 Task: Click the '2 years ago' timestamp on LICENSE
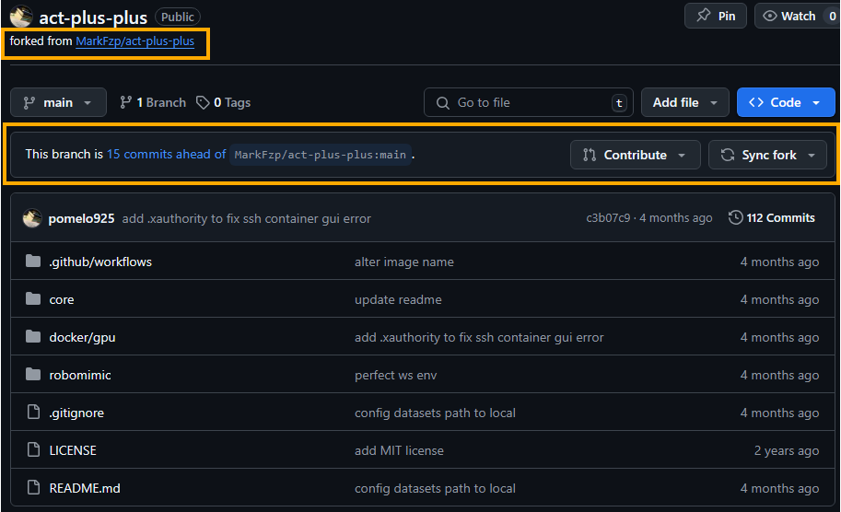tap(787, 450)
